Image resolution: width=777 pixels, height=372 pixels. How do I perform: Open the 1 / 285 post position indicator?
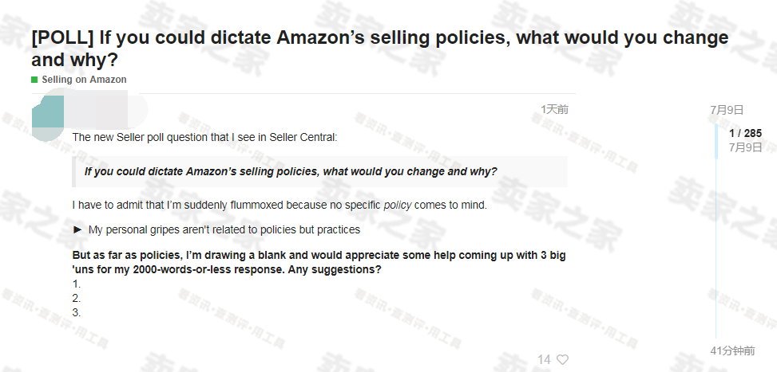[x=745, y=133]
